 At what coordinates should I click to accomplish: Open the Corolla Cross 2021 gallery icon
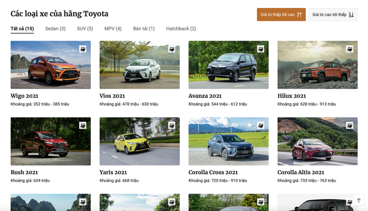260,126
